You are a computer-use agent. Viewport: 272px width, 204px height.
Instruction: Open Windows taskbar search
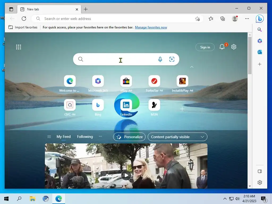pos(19,199)
